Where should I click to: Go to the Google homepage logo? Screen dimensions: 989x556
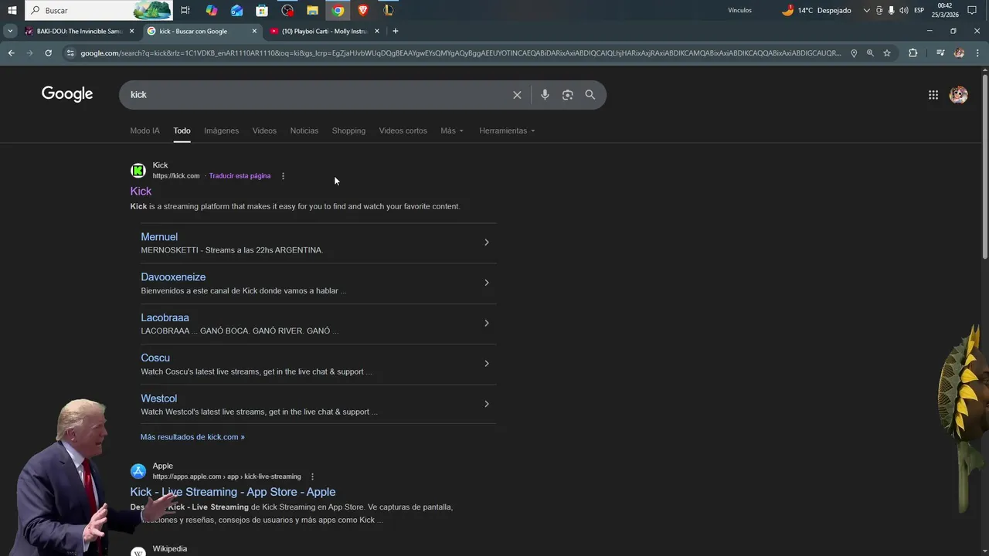(67, 94)
